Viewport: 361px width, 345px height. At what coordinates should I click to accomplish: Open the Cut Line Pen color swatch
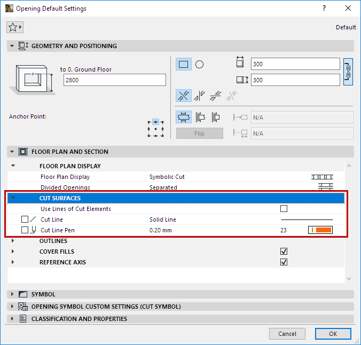pyautogui.click(x=320, y=230)
